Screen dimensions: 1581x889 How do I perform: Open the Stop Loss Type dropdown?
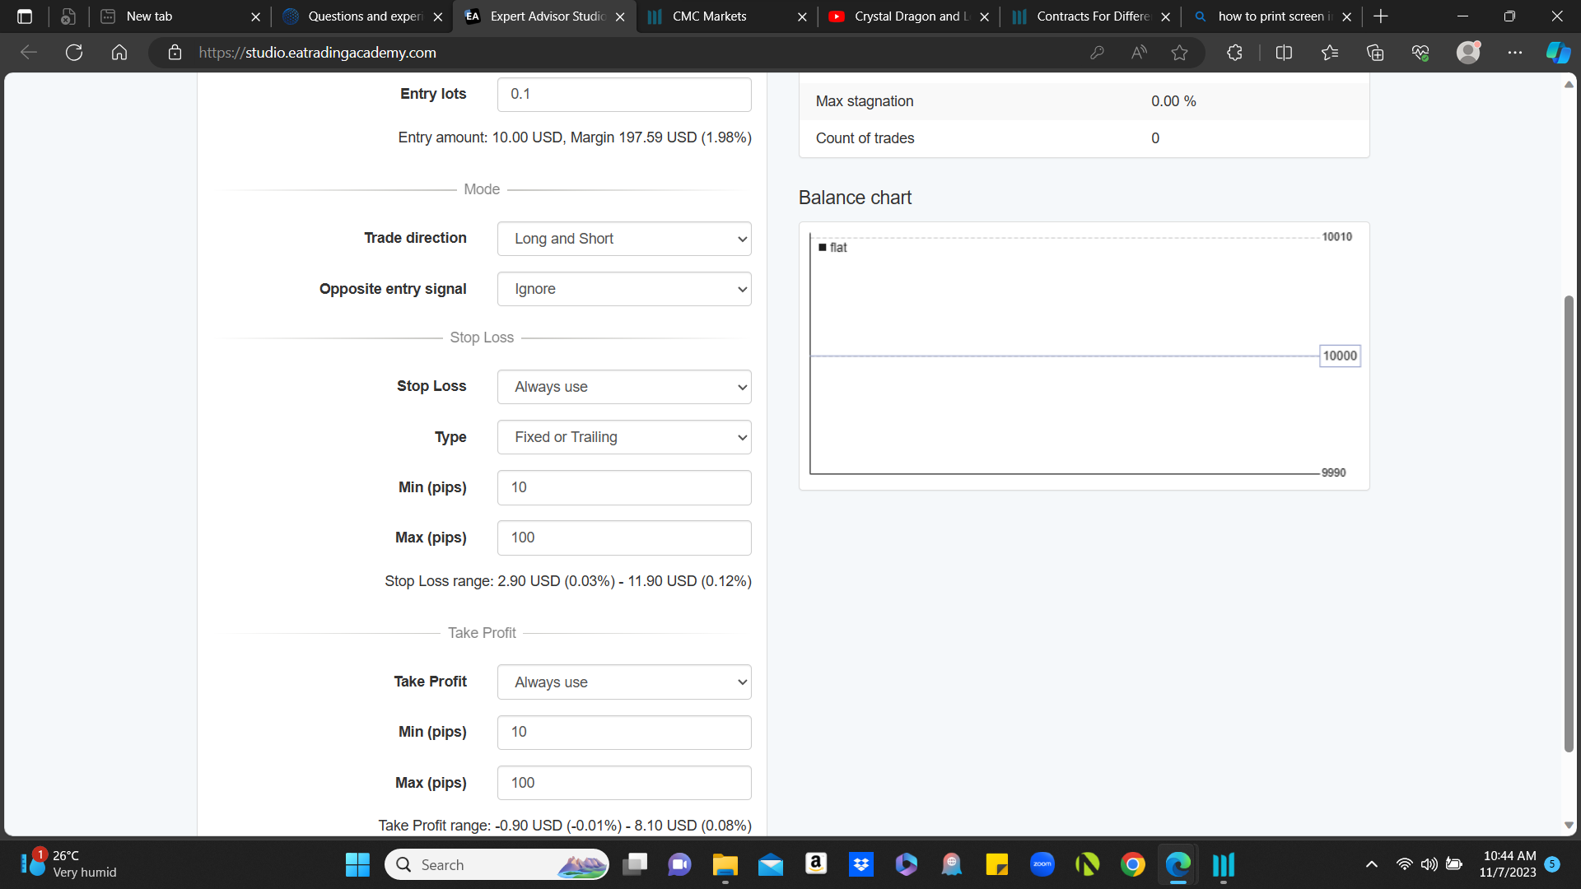(624, 437)
